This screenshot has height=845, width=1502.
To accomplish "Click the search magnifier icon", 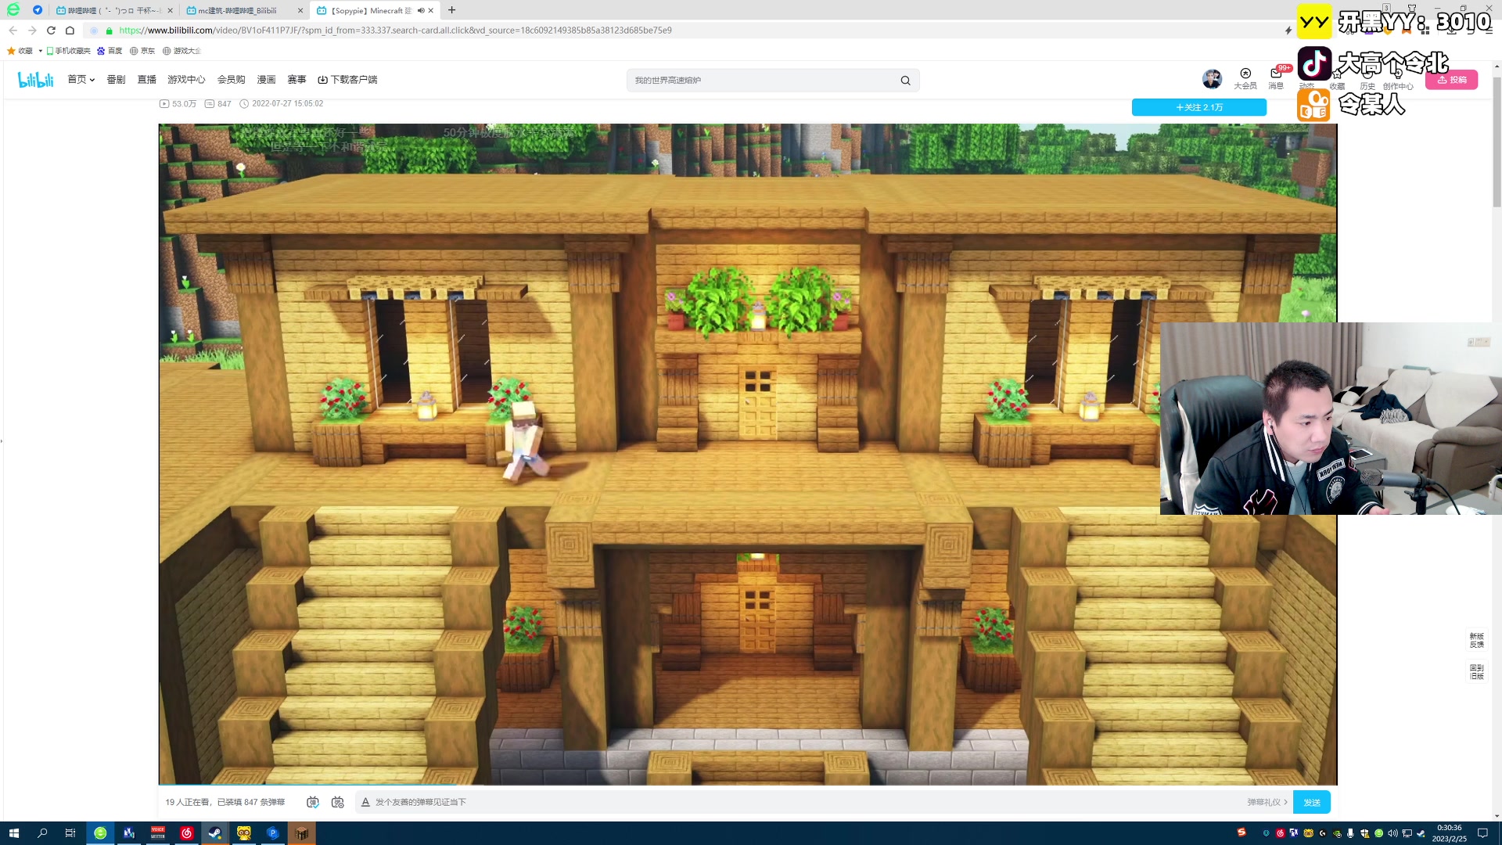I will (905, 81).
